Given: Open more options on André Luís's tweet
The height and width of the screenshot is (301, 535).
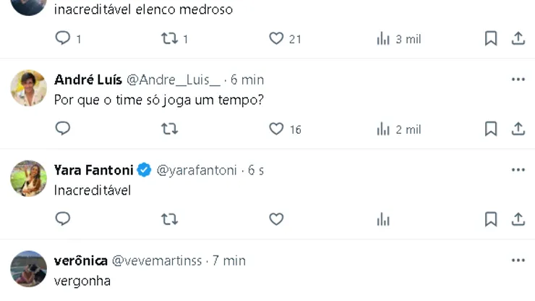Looking at the screenshot, I should pos(518,79).
